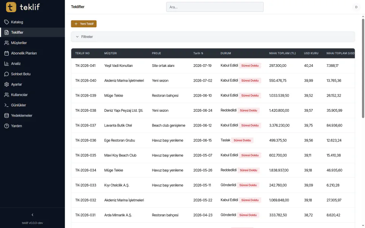Click the Yedeklemeler database icon
This screenshot has height=228, width=365.
6,116
